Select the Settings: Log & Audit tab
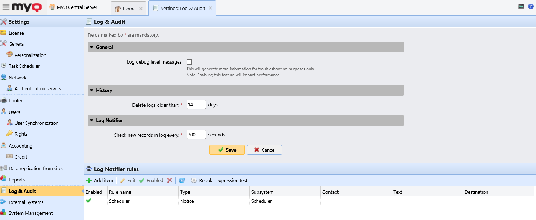This screenshot has height=220, width=536. (x=182, y=7)
